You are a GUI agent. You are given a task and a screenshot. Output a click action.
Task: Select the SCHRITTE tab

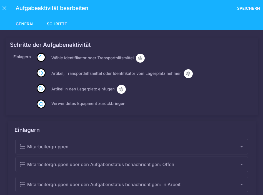point(57,24)
